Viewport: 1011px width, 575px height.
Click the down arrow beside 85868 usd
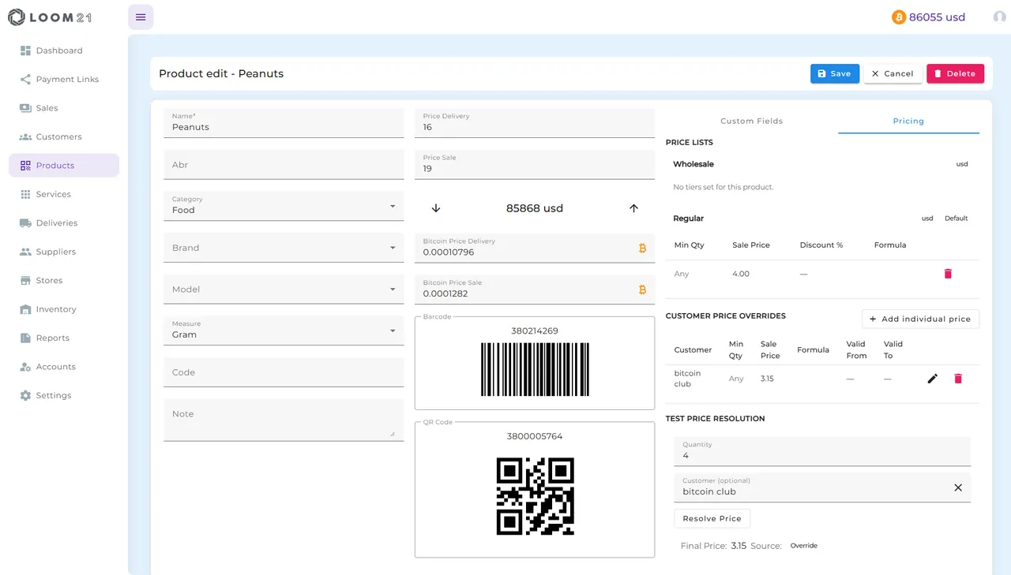tap(435, 208)
